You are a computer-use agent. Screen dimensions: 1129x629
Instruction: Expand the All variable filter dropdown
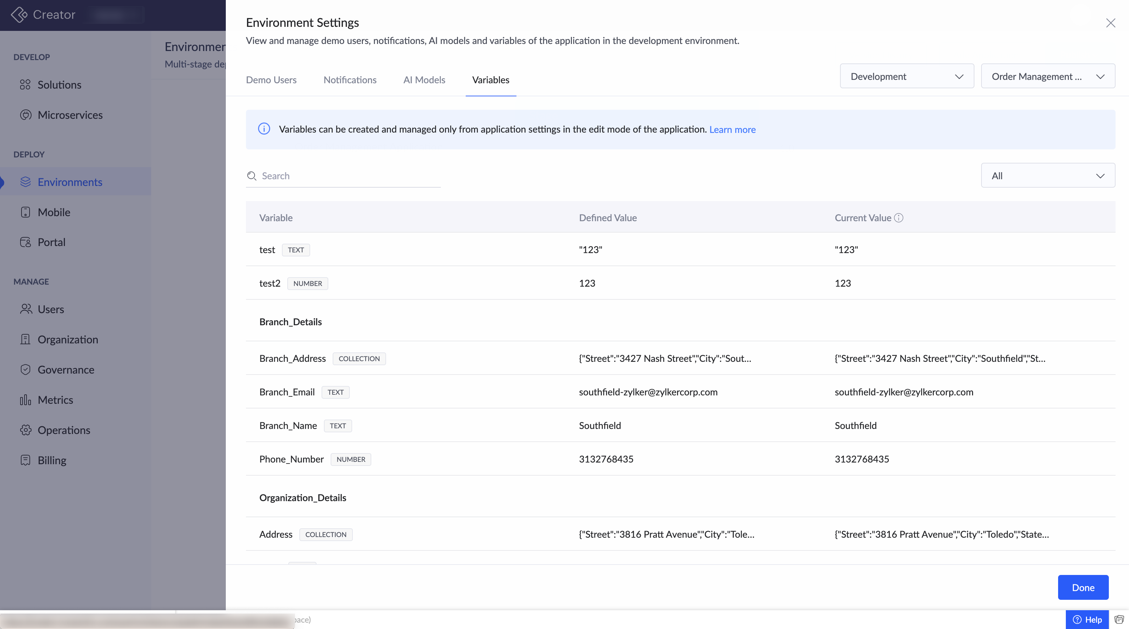point(1047,176)
